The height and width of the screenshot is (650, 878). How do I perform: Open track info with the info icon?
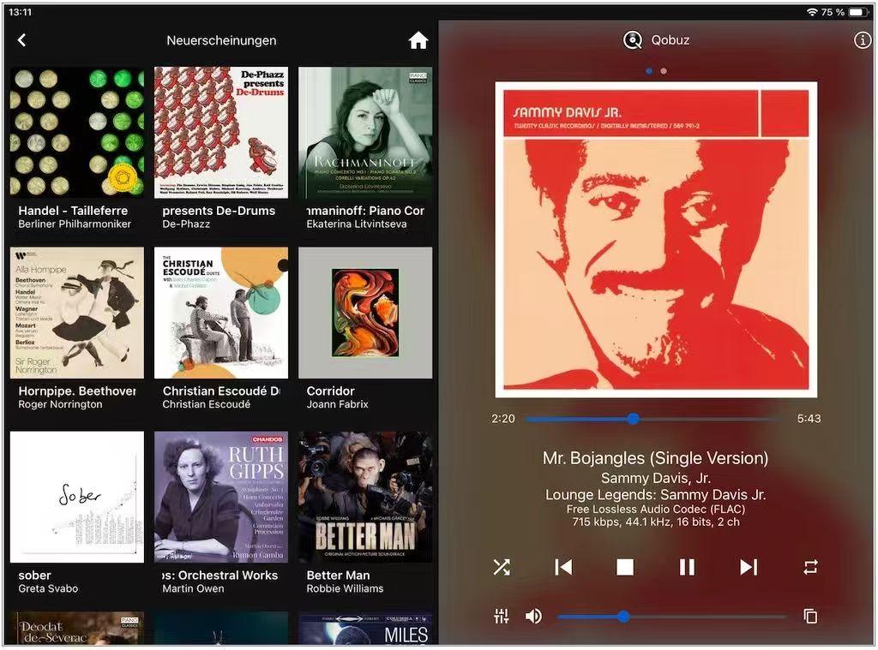(862, 40)
